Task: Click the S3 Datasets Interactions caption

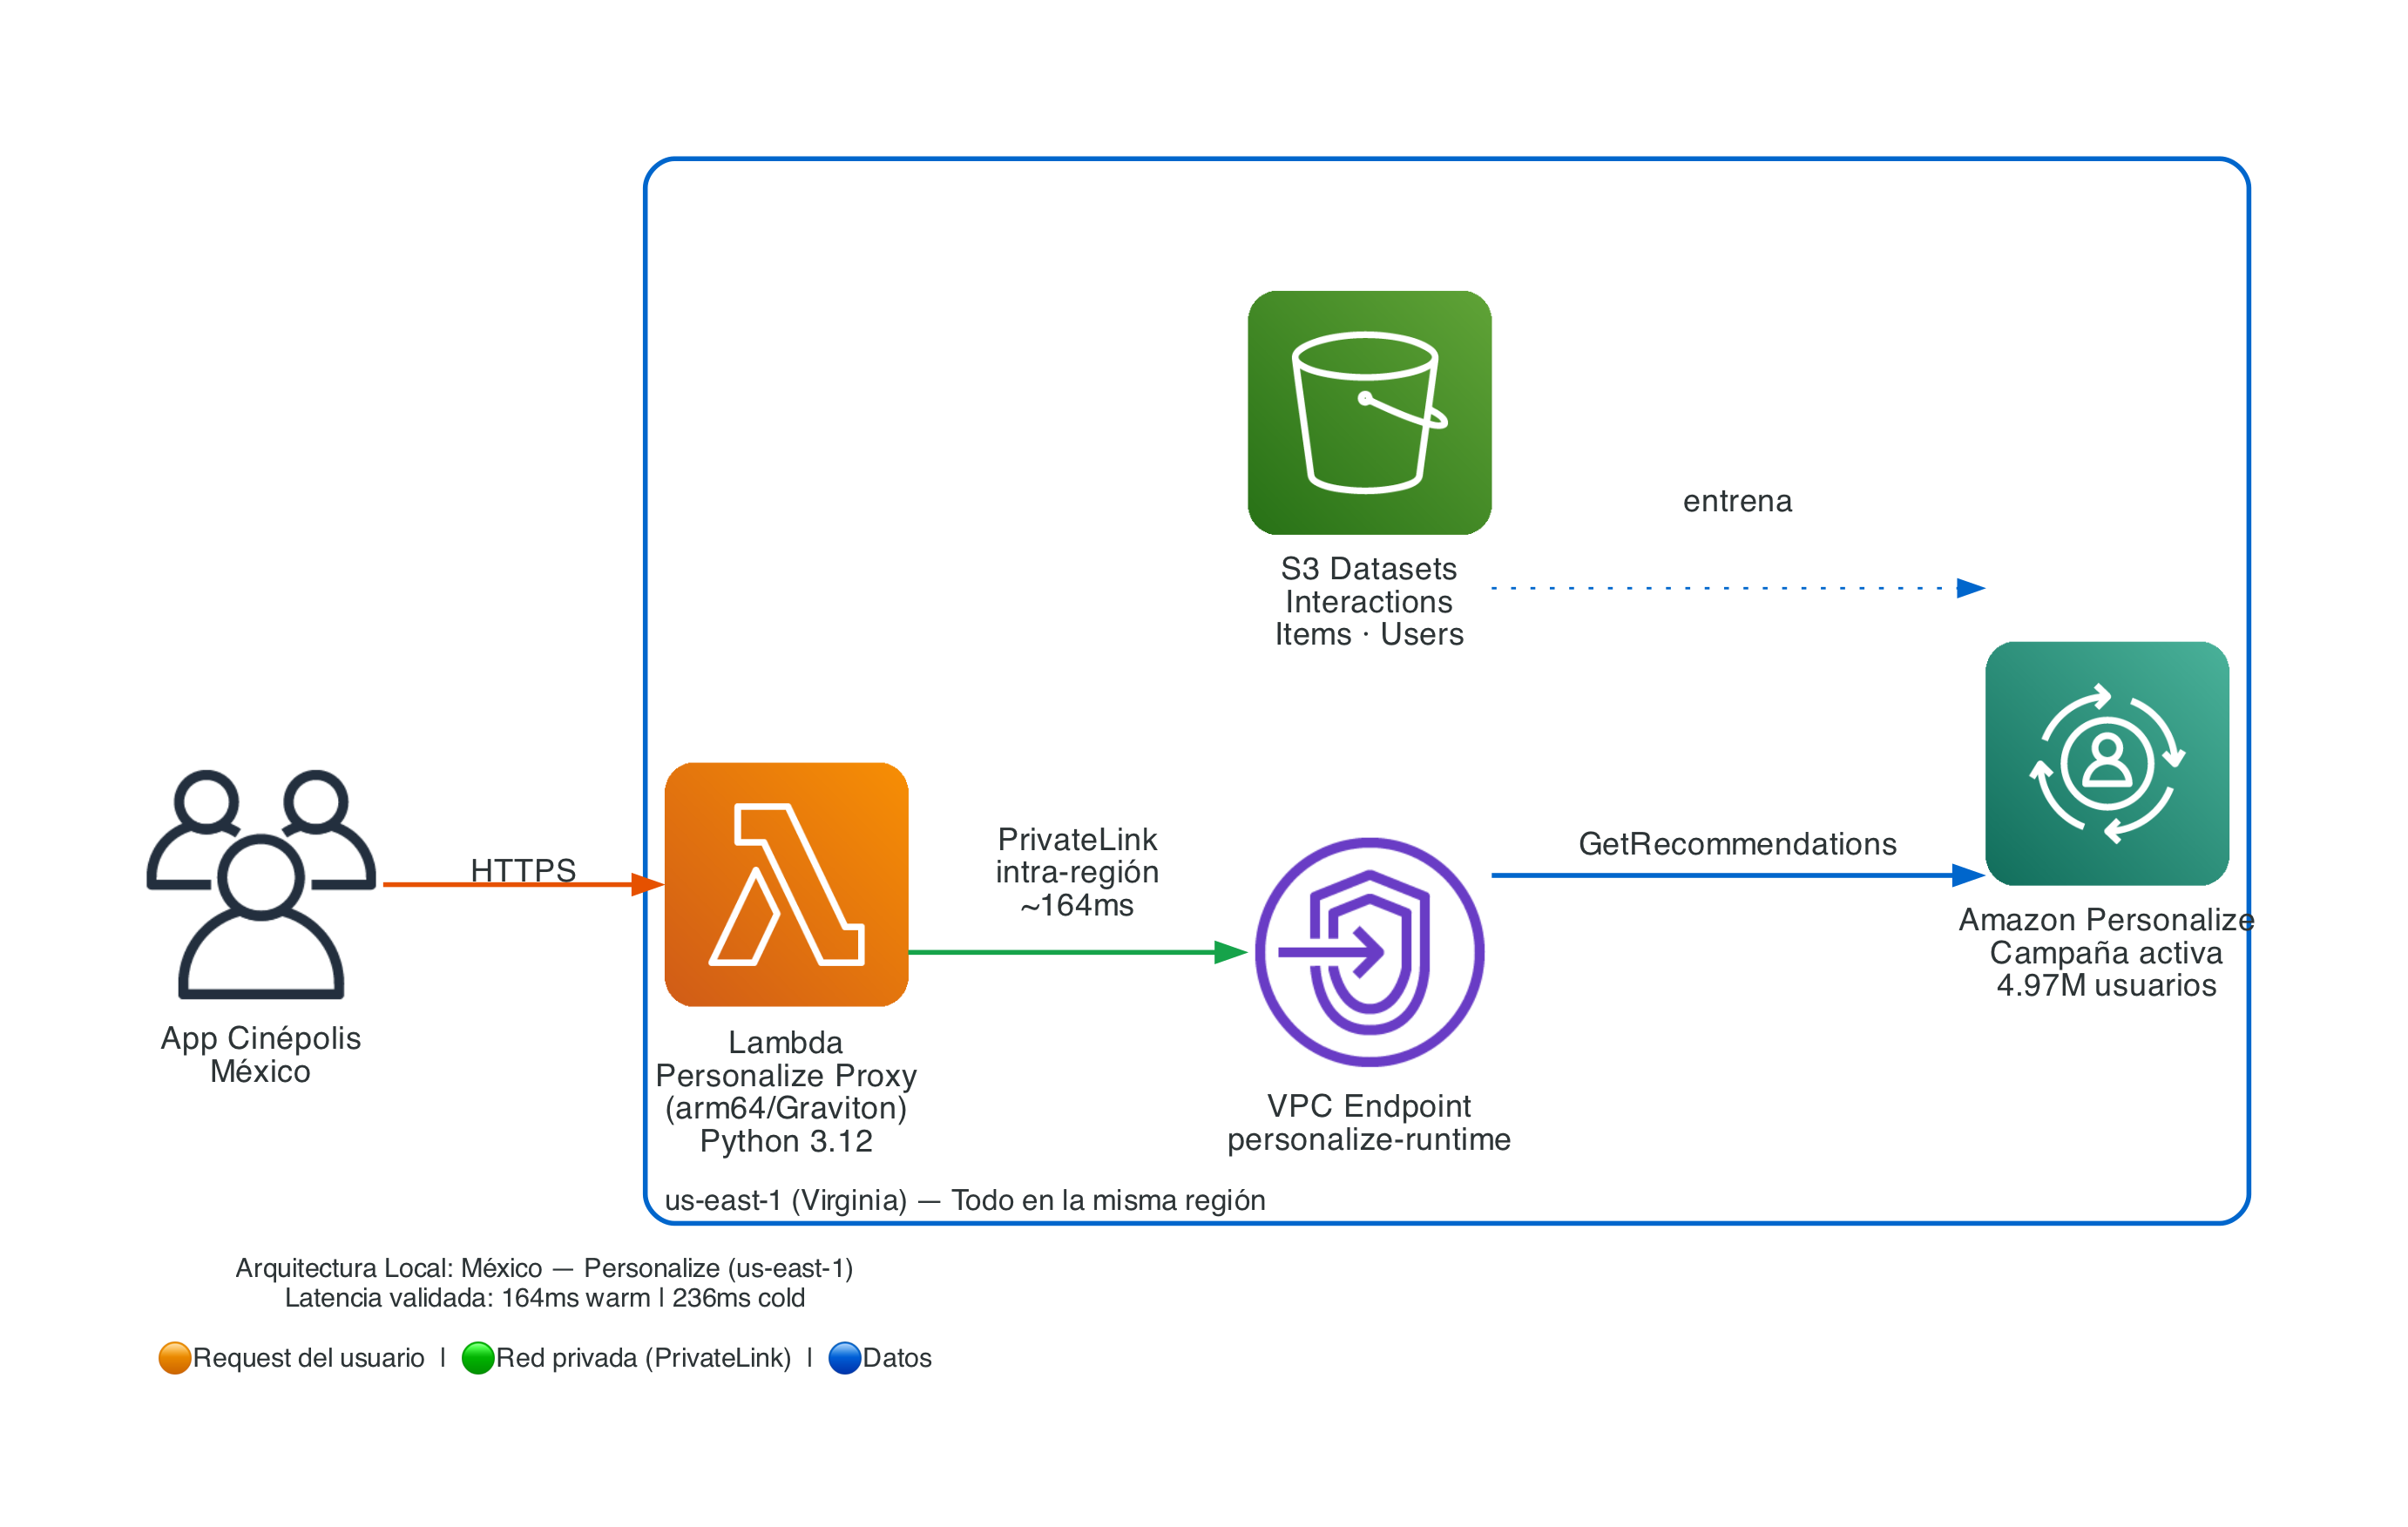Action: pyautogui.click(x=1369, y=601)
